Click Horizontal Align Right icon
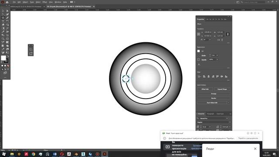 click(x=213, y=77)
